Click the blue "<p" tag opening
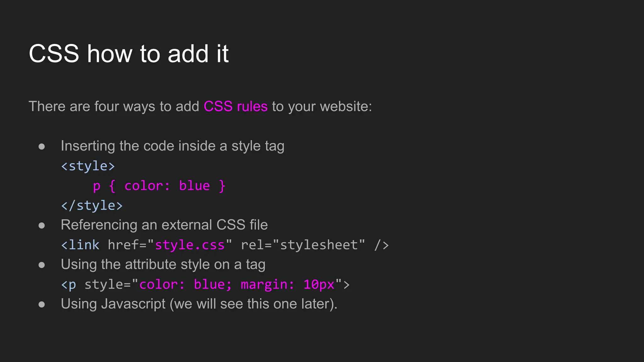 coord(69,285)
